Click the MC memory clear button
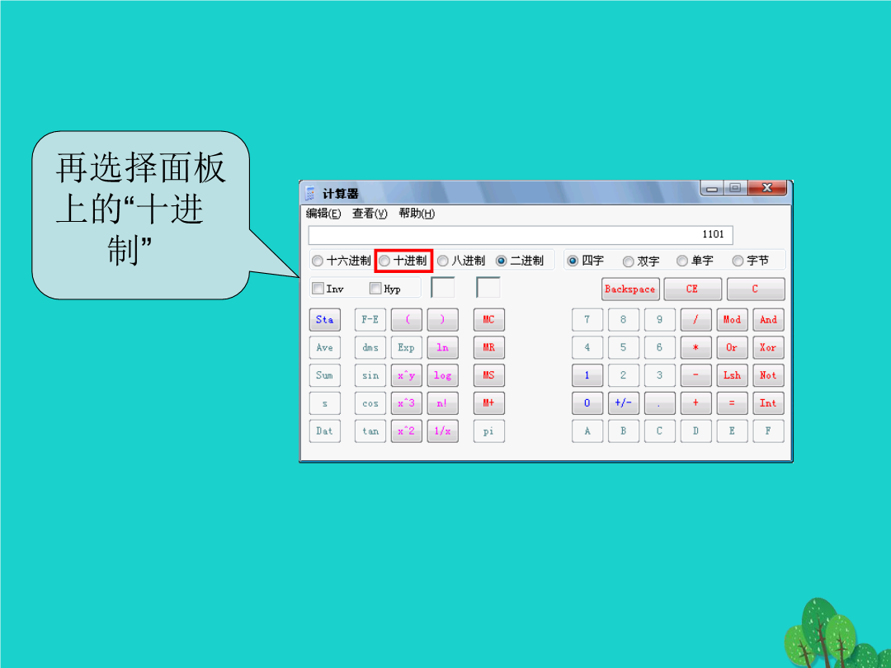Image resolution: width=891 pixels, height=668 pixels. pyautogui.click(x=488, y=320)
